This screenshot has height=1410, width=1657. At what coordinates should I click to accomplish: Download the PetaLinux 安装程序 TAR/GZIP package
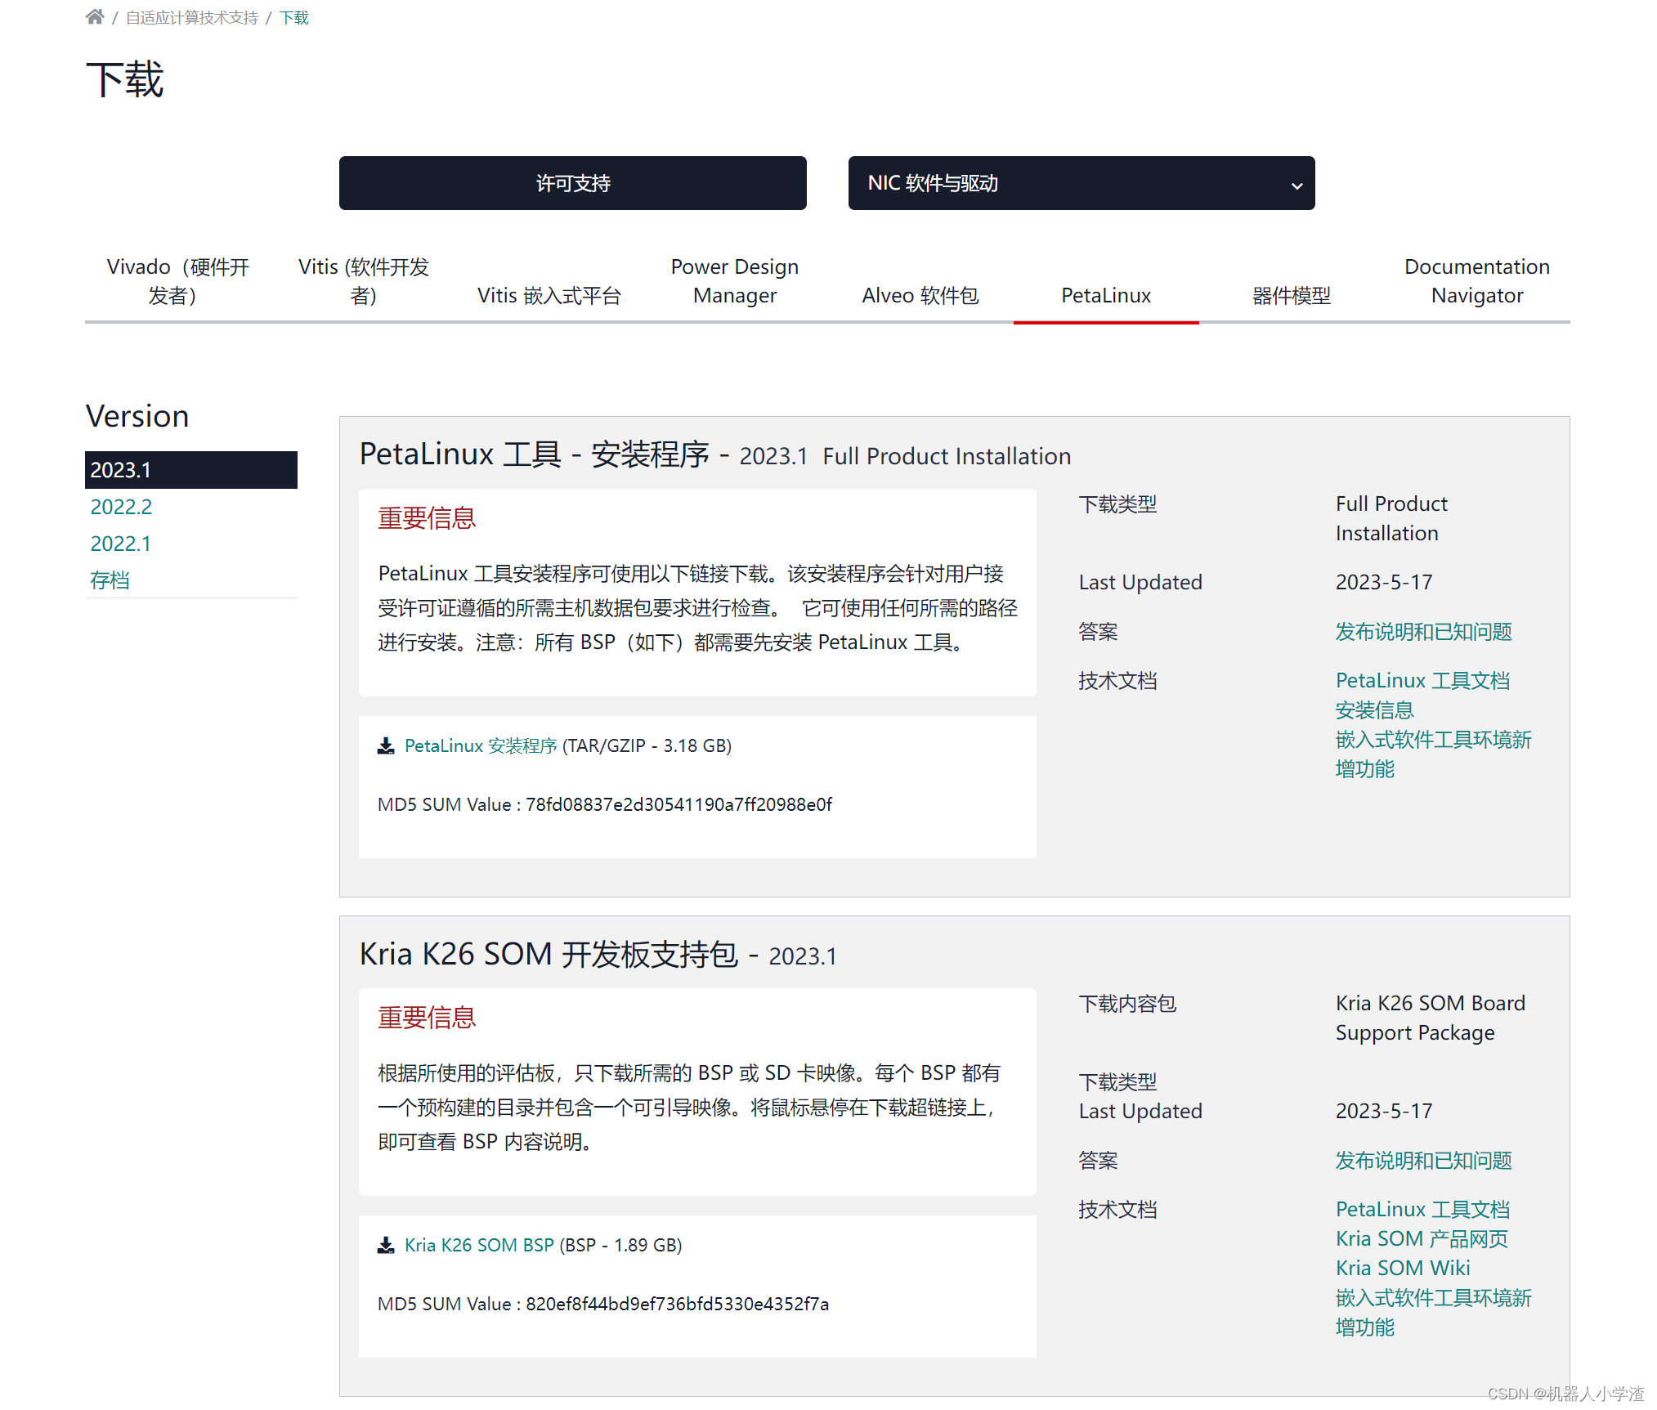point(480,745)
